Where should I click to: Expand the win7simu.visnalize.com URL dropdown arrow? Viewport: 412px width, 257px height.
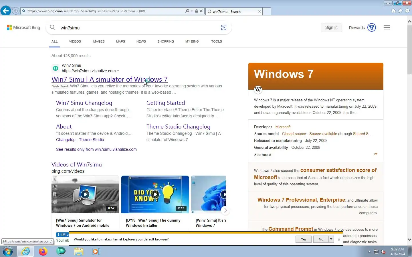118,71
